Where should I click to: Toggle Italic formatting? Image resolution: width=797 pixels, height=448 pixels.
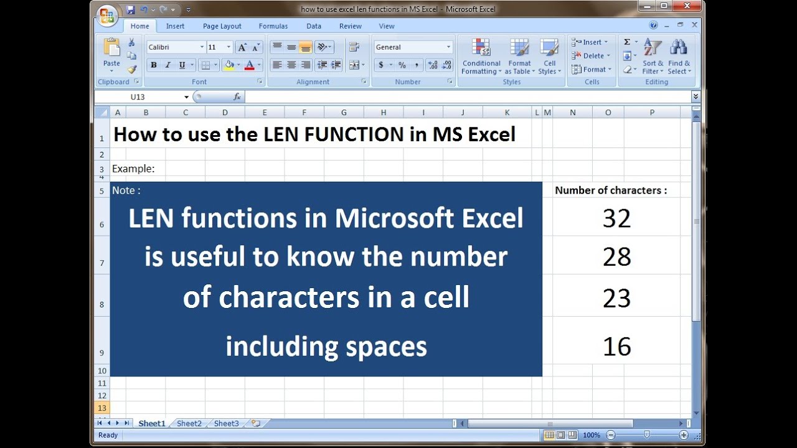point(167,65)
